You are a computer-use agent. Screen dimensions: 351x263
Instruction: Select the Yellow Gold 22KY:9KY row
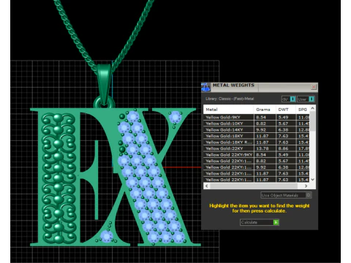point(257,155)
